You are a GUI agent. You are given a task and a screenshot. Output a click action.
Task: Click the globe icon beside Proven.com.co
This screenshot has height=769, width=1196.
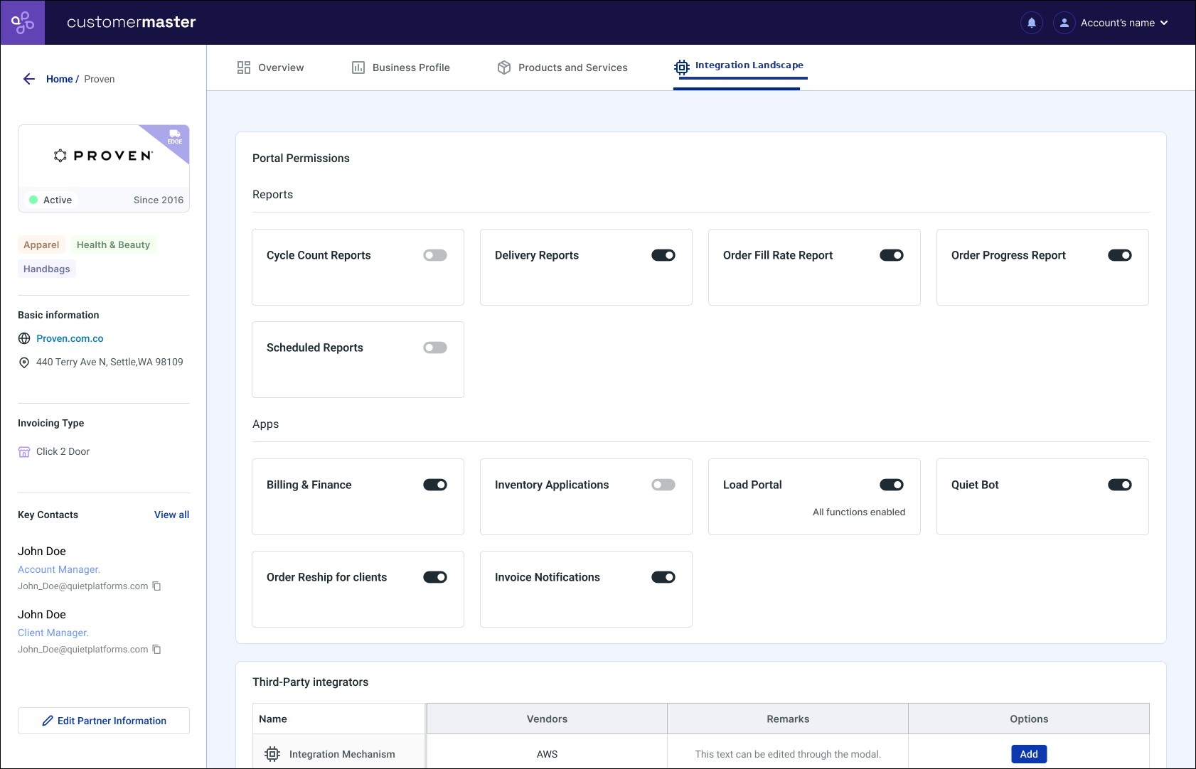click(x=24, y=338)
